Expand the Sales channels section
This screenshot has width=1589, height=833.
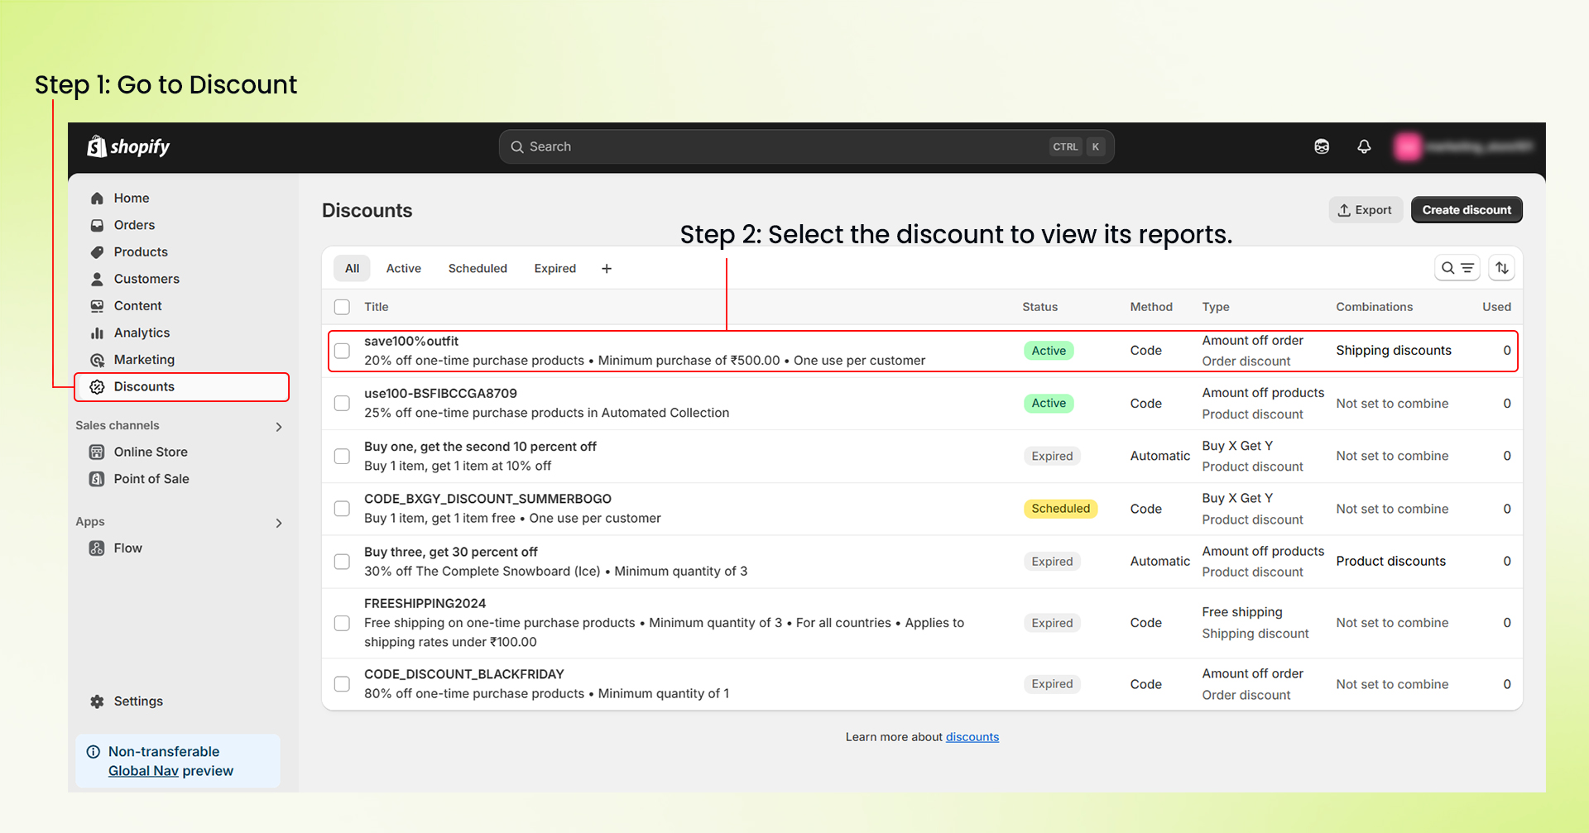(x=279, y=426)
